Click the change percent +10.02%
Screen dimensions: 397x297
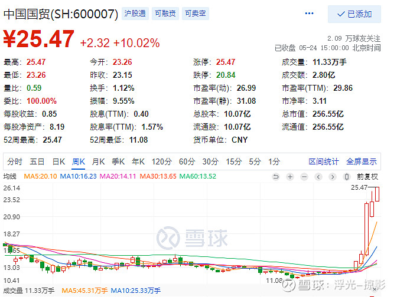coord(136,43)
